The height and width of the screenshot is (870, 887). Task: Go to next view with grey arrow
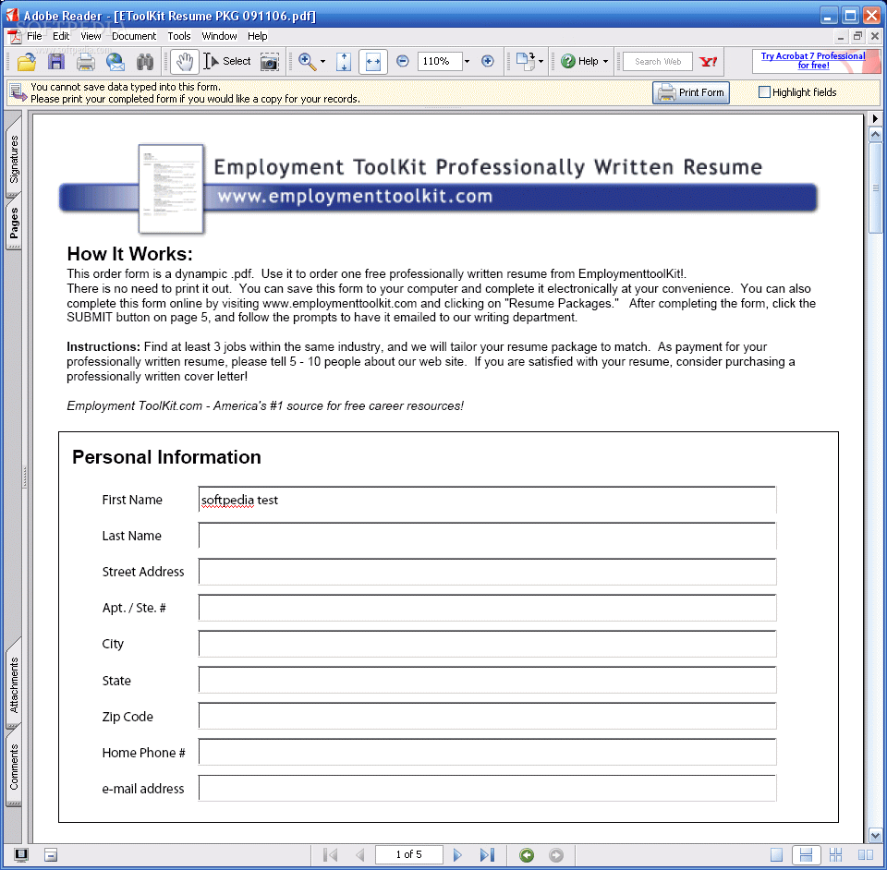(x=556, y=855)
